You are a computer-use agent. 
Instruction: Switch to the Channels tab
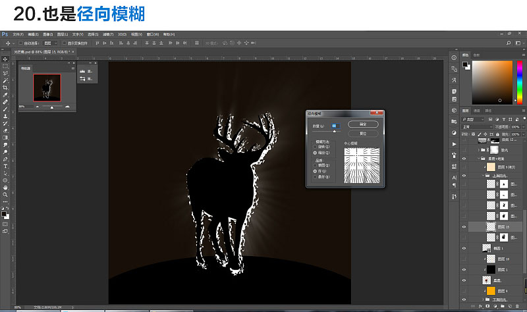[476, 111]
